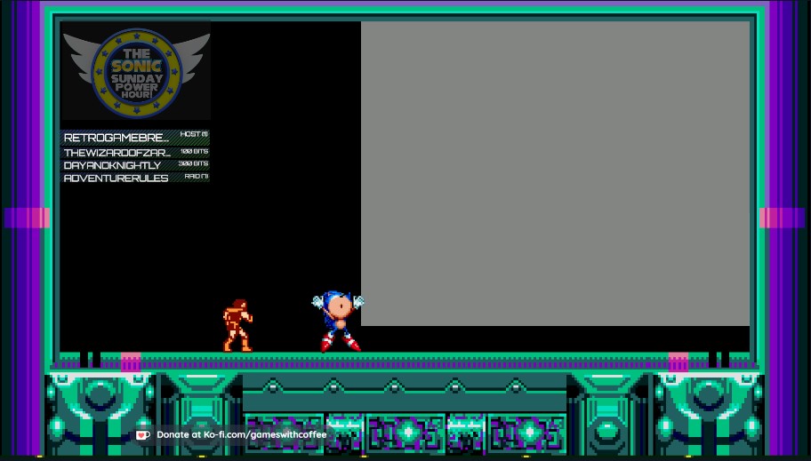Open the Donate at Ko-fi.com/gameswithcoffee link

[x=241, y=435]
